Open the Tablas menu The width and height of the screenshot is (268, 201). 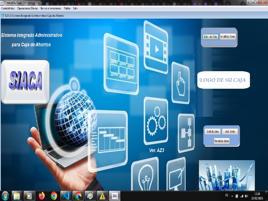[x=67, y=8]
